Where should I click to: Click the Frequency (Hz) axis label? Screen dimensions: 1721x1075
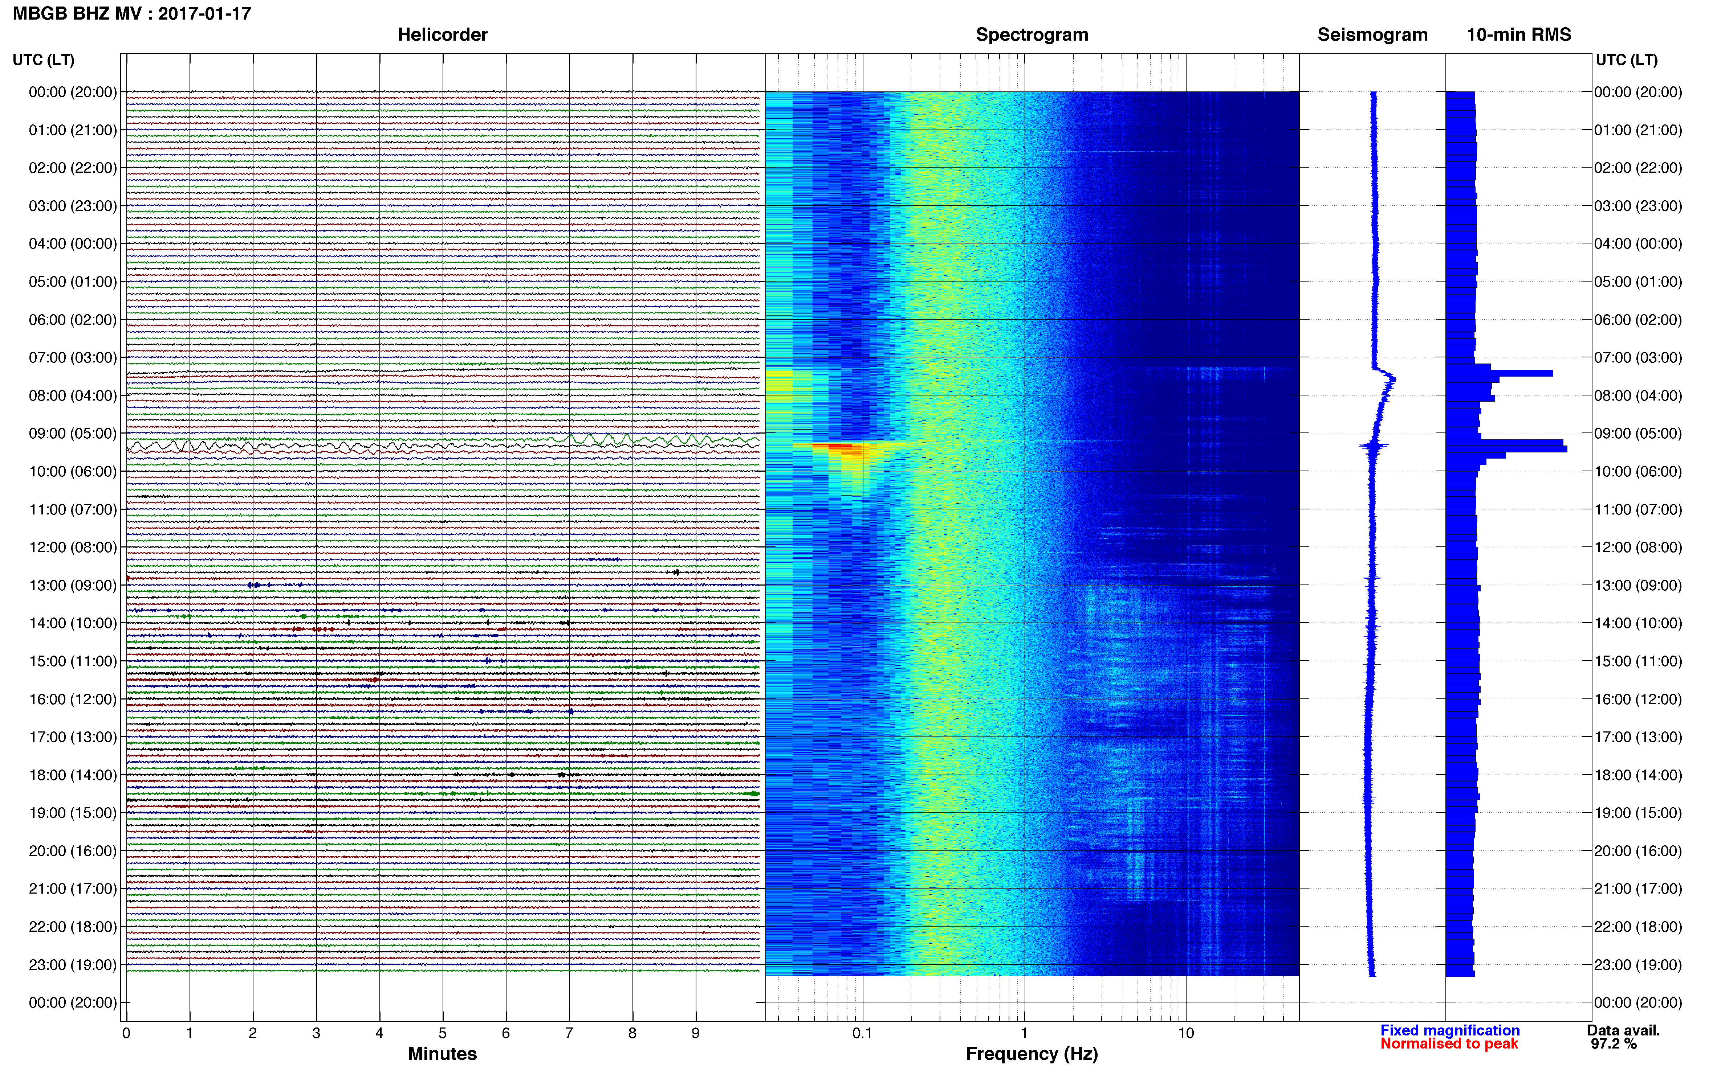coord(1032,1054)
